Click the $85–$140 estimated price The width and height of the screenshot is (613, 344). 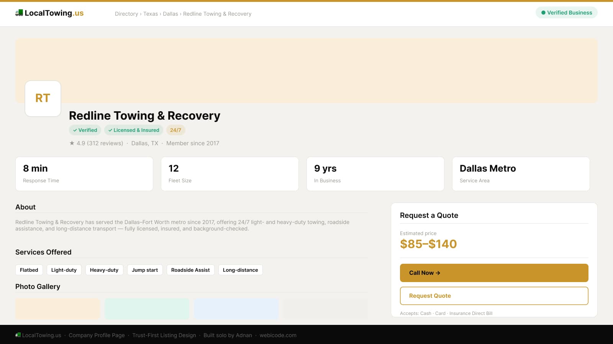coord(428,244)
